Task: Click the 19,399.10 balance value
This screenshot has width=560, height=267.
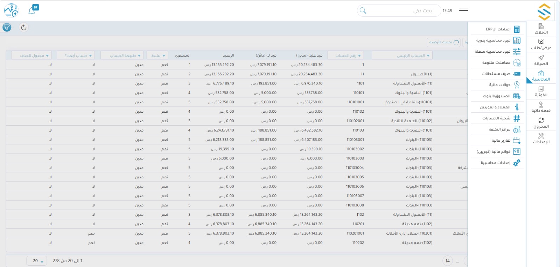Action: [x=223, y=149]
